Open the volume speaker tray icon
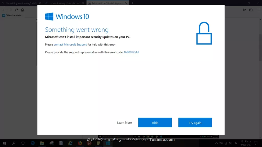This screenshot has width=262, height=147. (230, 143)
